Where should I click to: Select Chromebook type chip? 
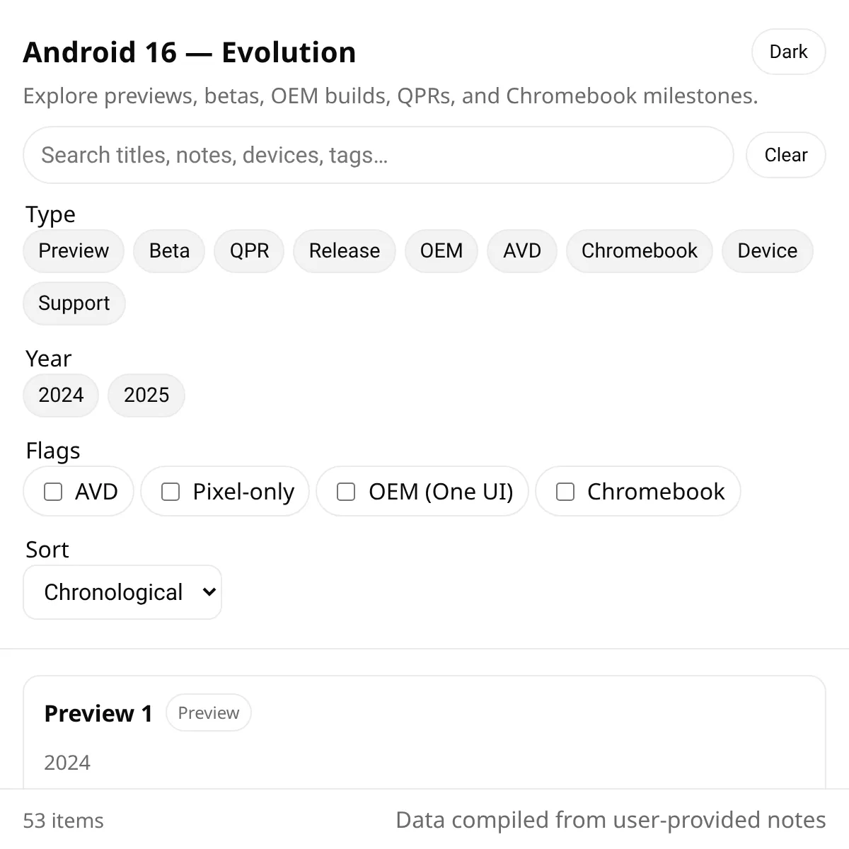(x=640, y=250)
